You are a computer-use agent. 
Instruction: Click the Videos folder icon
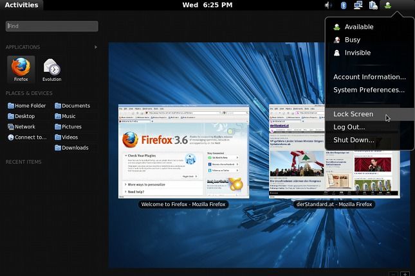(x=58, y=137)
